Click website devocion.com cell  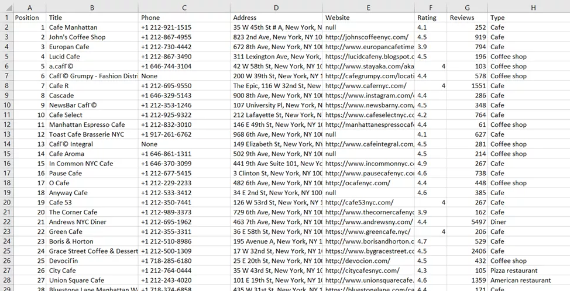(368, 261)
